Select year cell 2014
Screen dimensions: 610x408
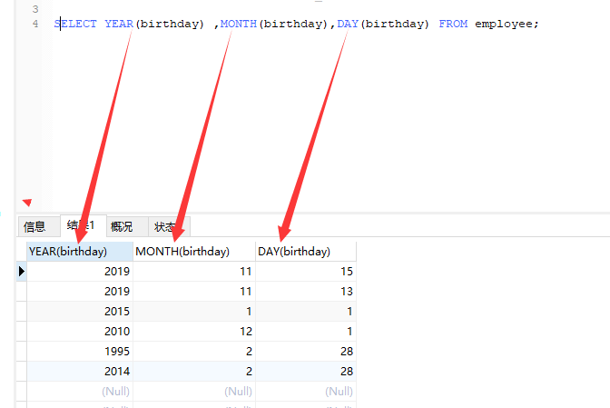pyautogui.click(x=80, y=372)
